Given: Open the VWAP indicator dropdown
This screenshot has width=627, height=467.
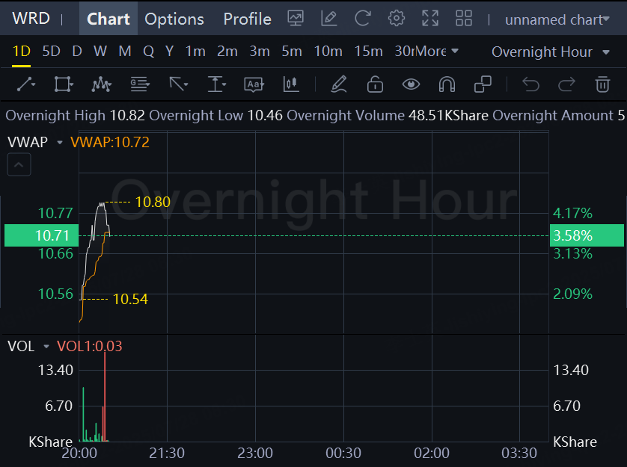Looking at the screenshot, I should (60, 142).
